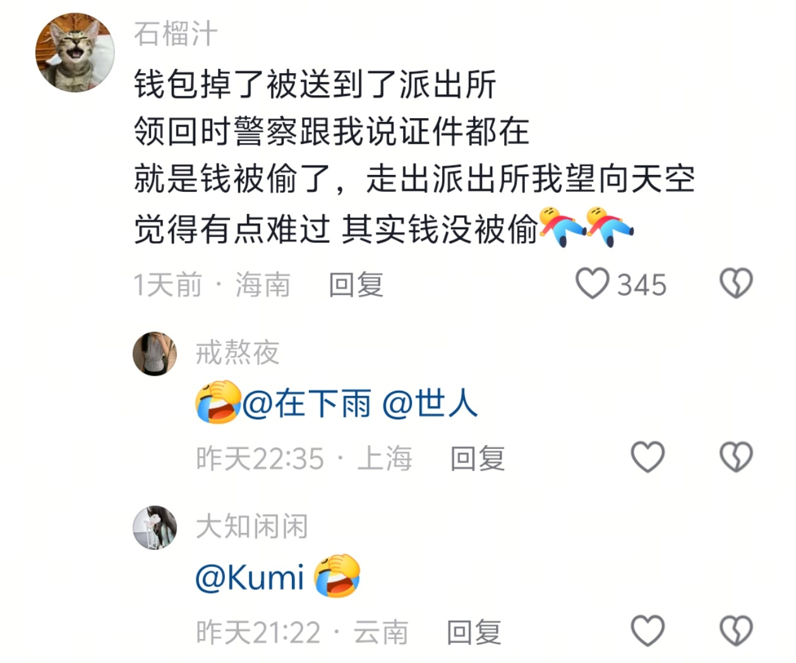Like 大知闲闲's reply with heart icon

coord(648,631)
